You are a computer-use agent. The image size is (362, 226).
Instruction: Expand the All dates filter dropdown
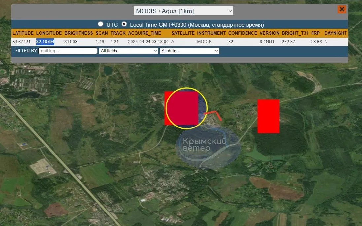click(189, 51)
